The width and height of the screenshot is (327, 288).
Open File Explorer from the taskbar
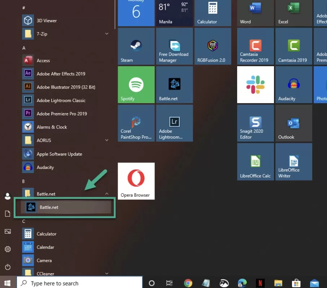(278, 283)
